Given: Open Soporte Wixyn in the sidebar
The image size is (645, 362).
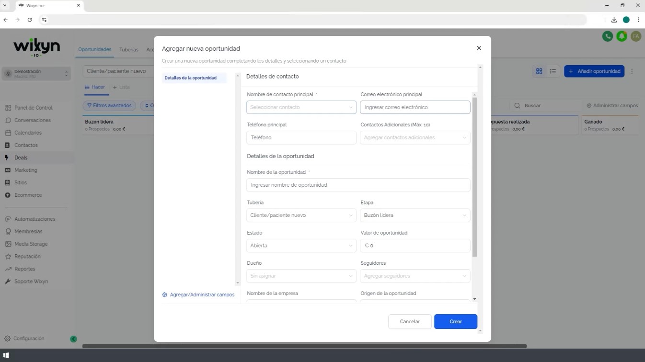Looking at the screenshot, I should (31, 281).
